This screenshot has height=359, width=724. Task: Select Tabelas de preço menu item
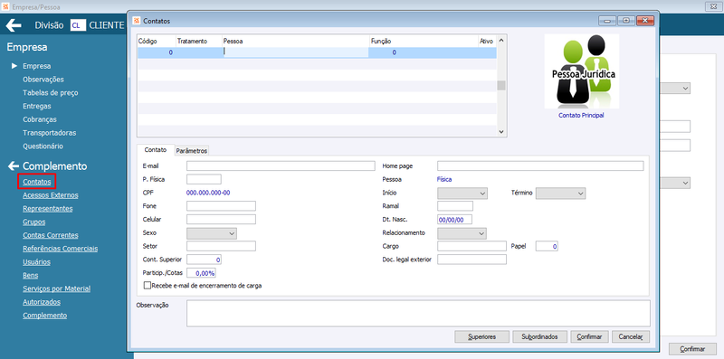click(51, 93)
